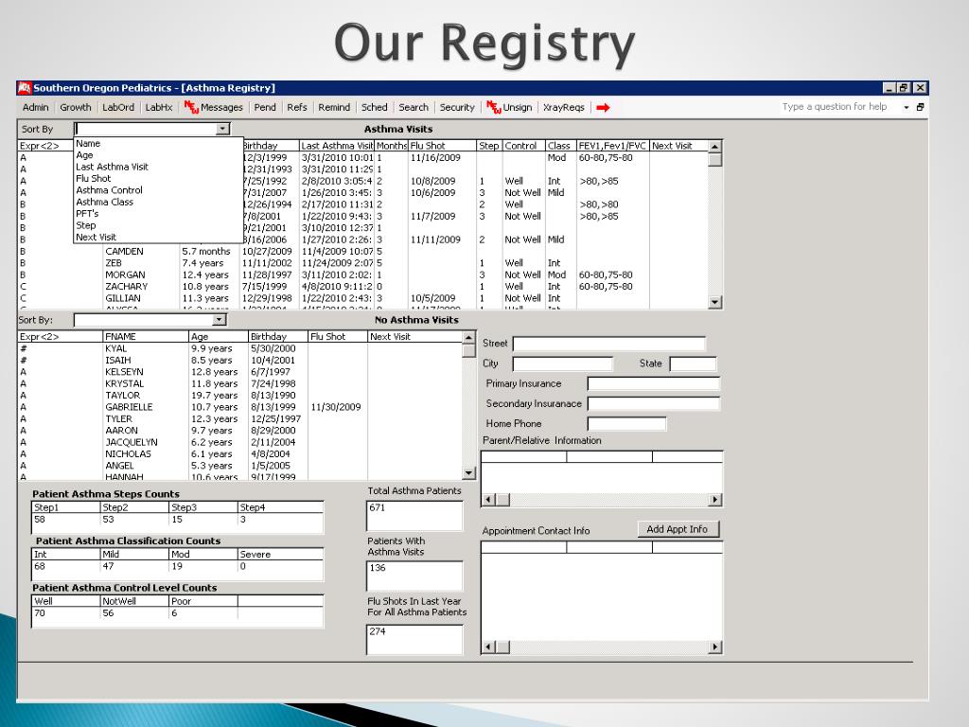The height and width of the screenshot is (727, 969).
Task: Click the red Messages icon in toolbar
Action: coord(191,108)
